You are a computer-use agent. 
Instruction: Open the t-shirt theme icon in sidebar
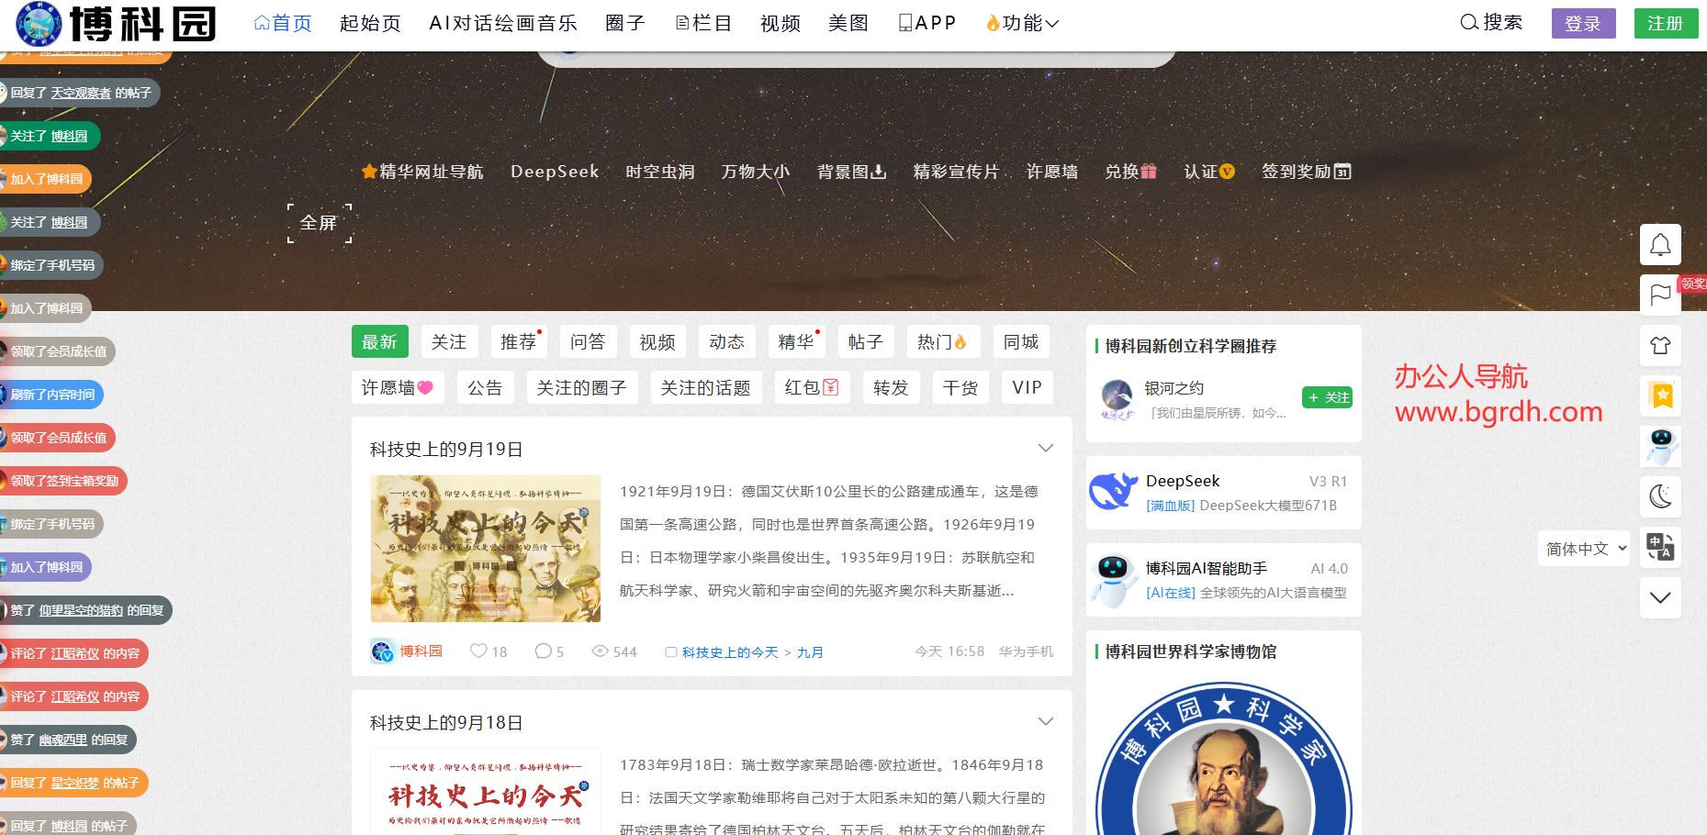click(x=1660, y=345)
